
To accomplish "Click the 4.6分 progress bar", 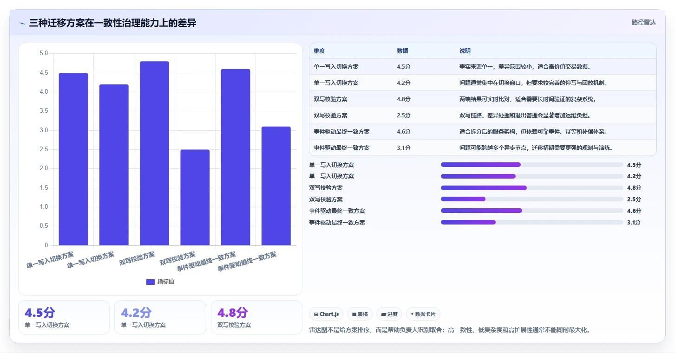I will [x=532, y=211].
